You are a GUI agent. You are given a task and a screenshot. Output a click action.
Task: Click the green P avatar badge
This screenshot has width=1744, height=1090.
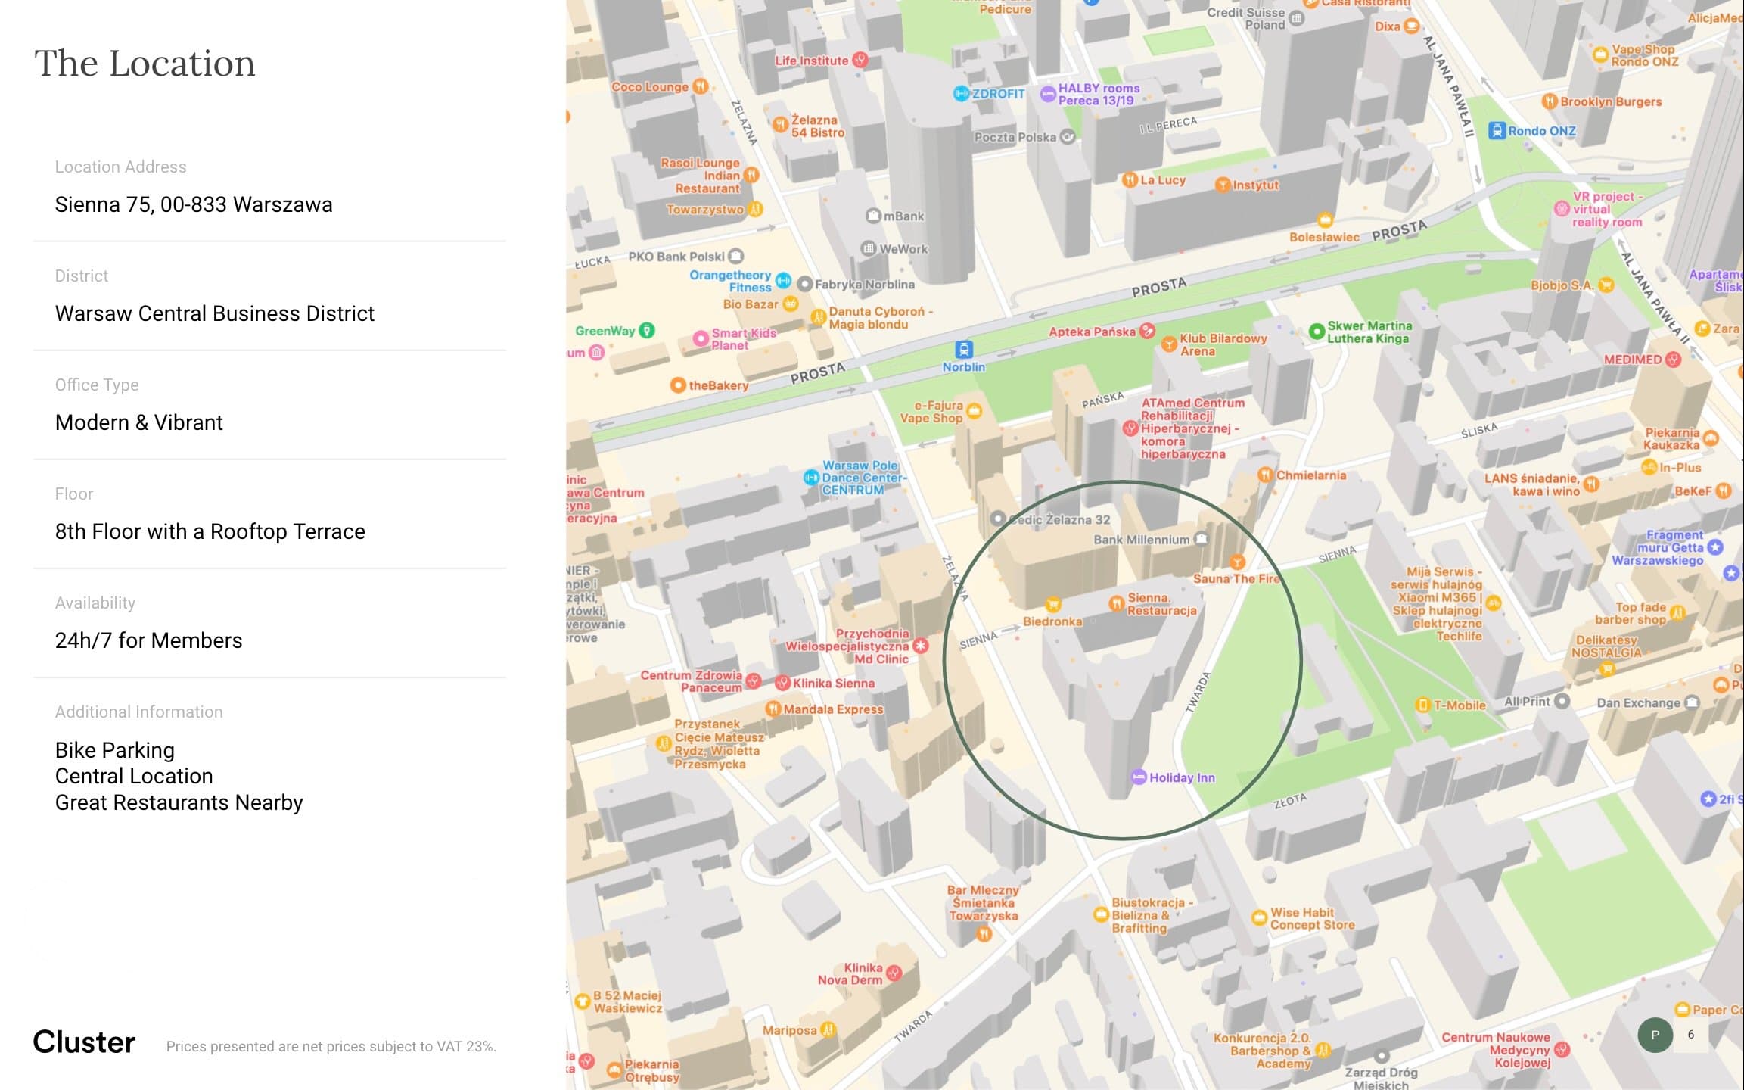click(1655, 1035)
